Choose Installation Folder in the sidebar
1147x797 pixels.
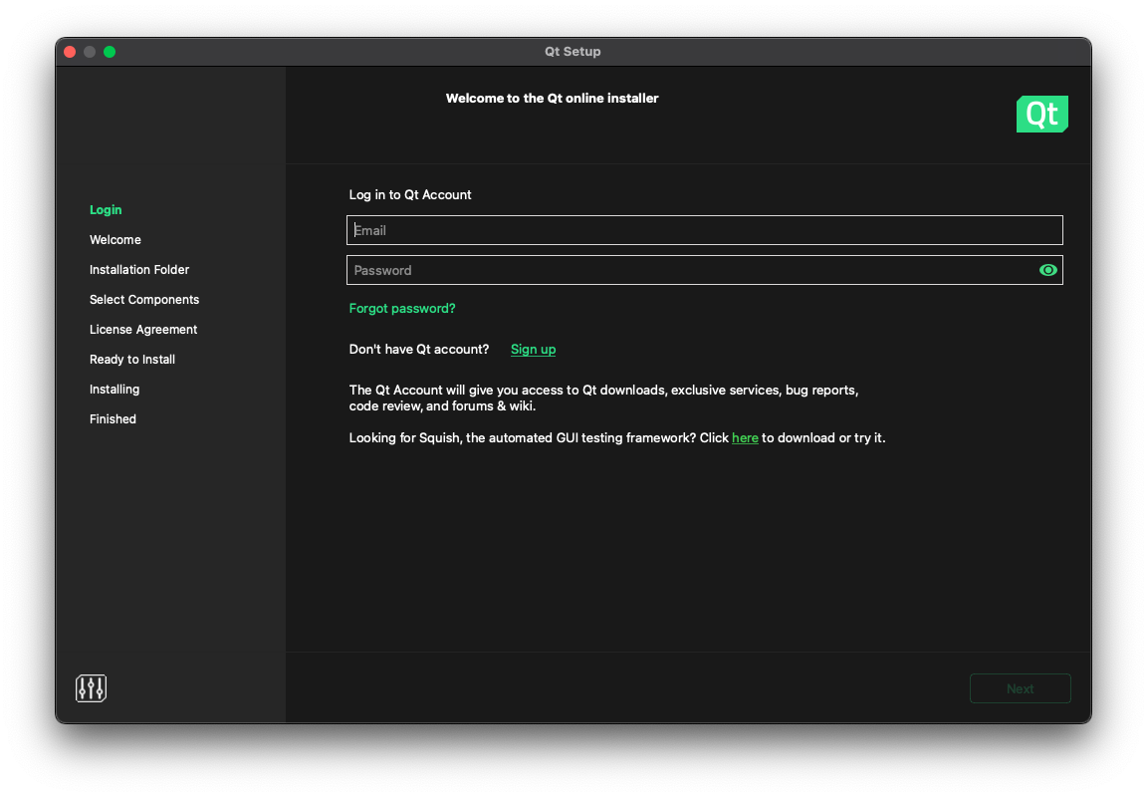tap(139, 270)
